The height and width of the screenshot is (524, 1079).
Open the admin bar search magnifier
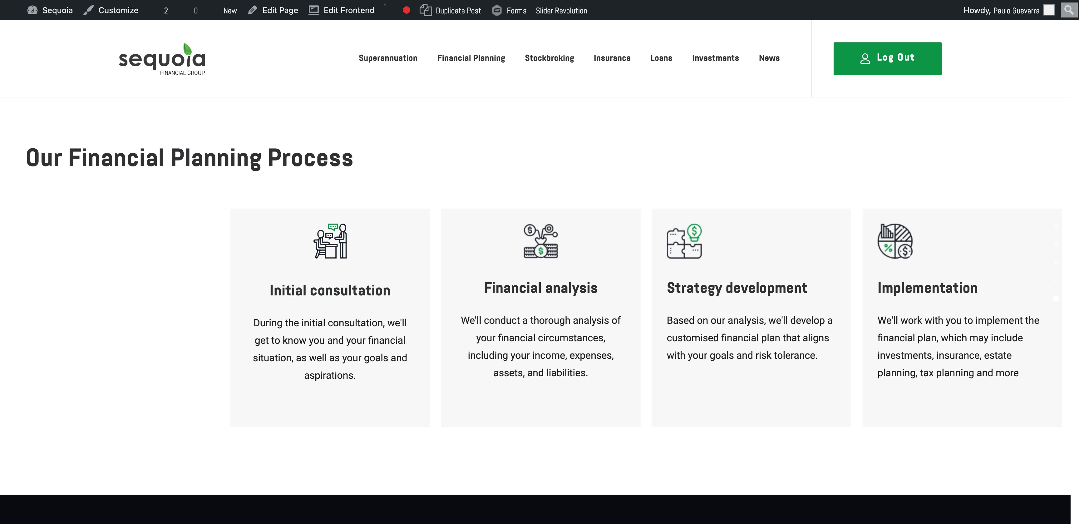(x=1068, y=10)
